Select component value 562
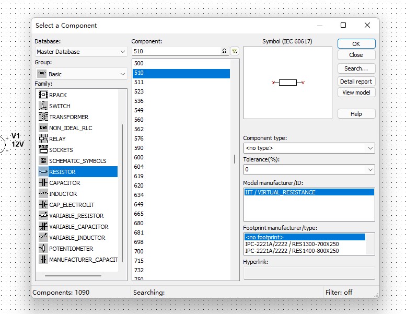Screen dimensions: 406x314 click(181, 129)
